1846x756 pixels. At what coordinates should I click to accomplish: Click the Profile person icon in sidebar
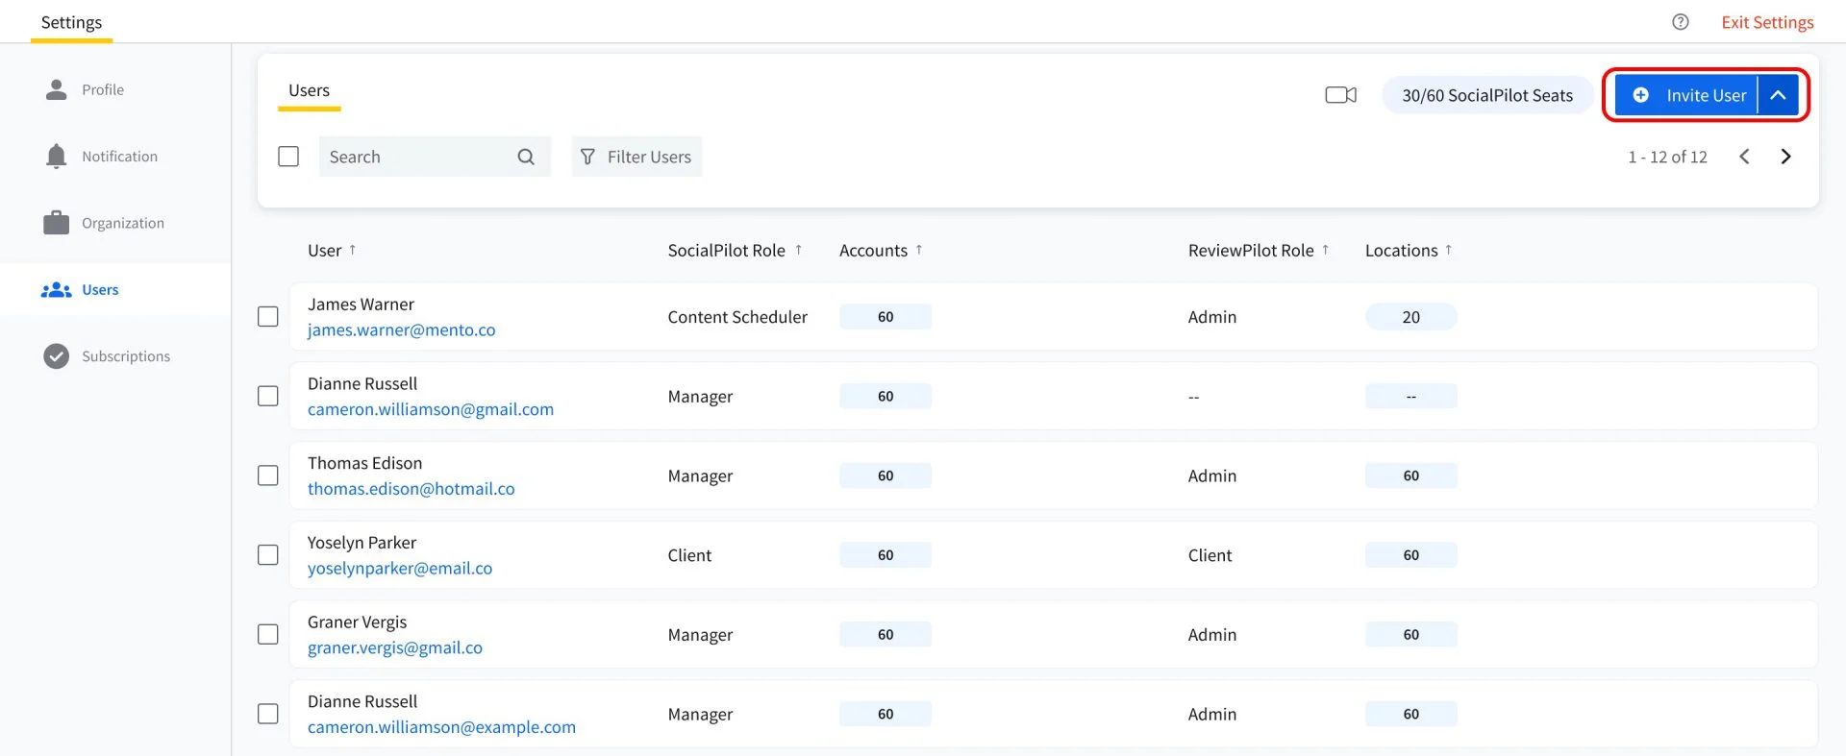click(x=57, y=89)
